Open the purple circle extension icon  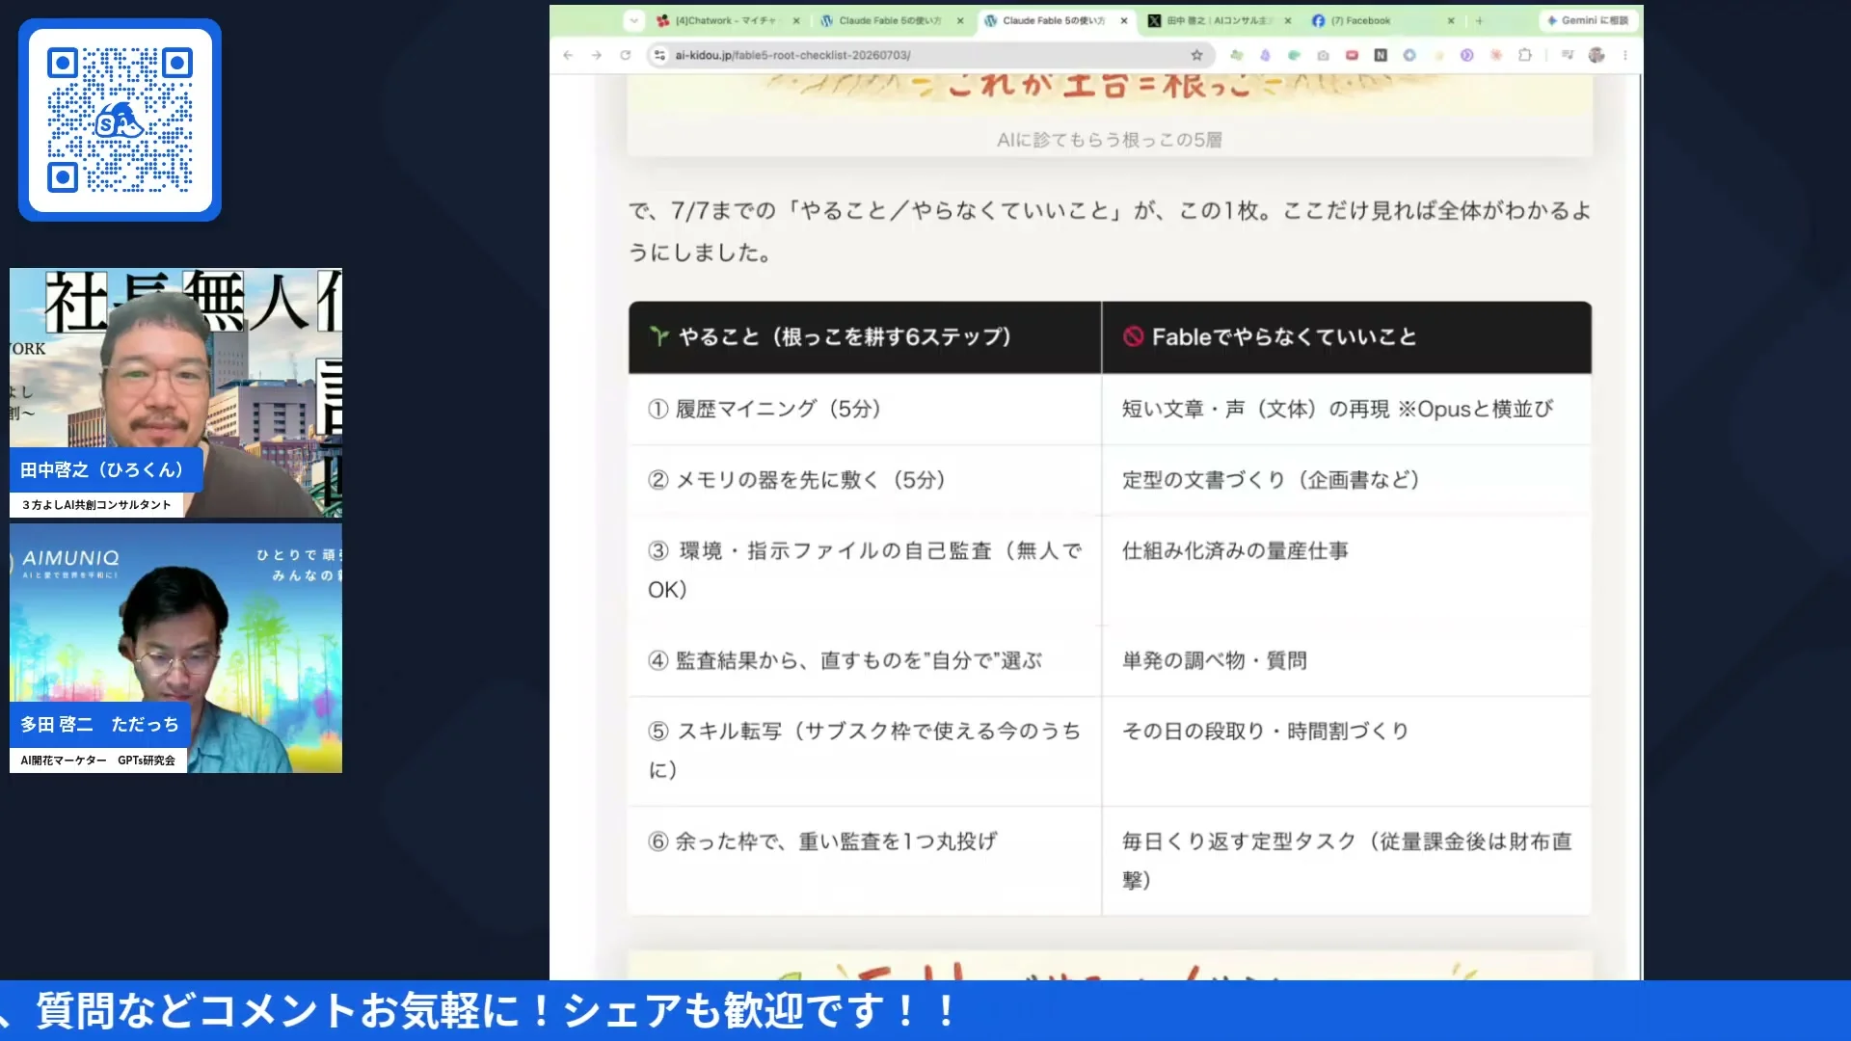pos(1466,55)
